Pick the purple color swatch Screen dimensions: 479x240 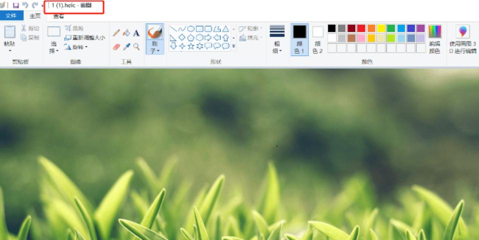420,28
